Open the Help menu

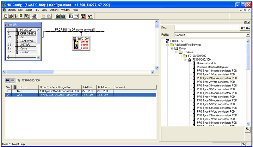[x=75, y=10]
